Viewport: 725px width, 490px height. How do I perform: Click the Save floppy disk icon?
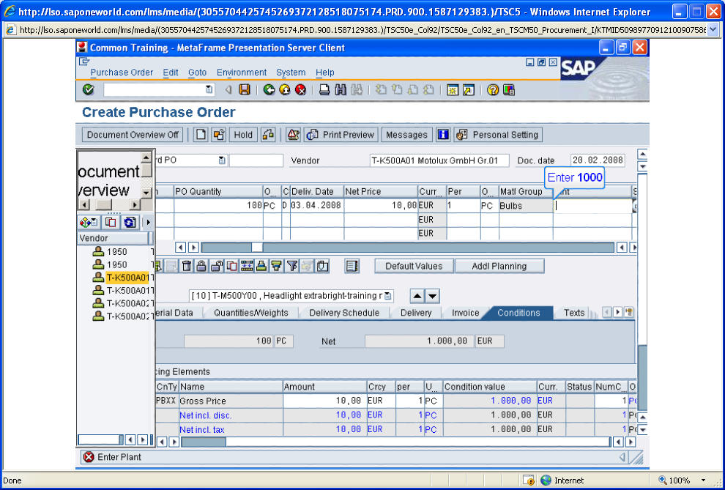point(244,89)
